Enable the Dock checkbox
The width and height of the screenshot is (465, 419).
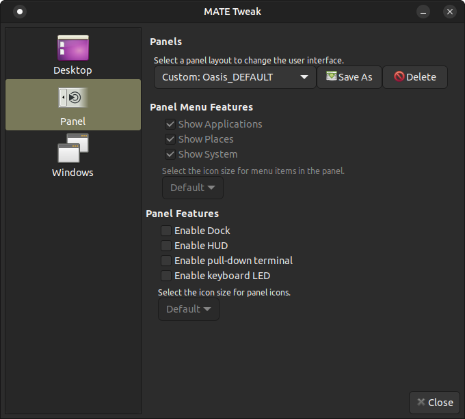[166, 231]
